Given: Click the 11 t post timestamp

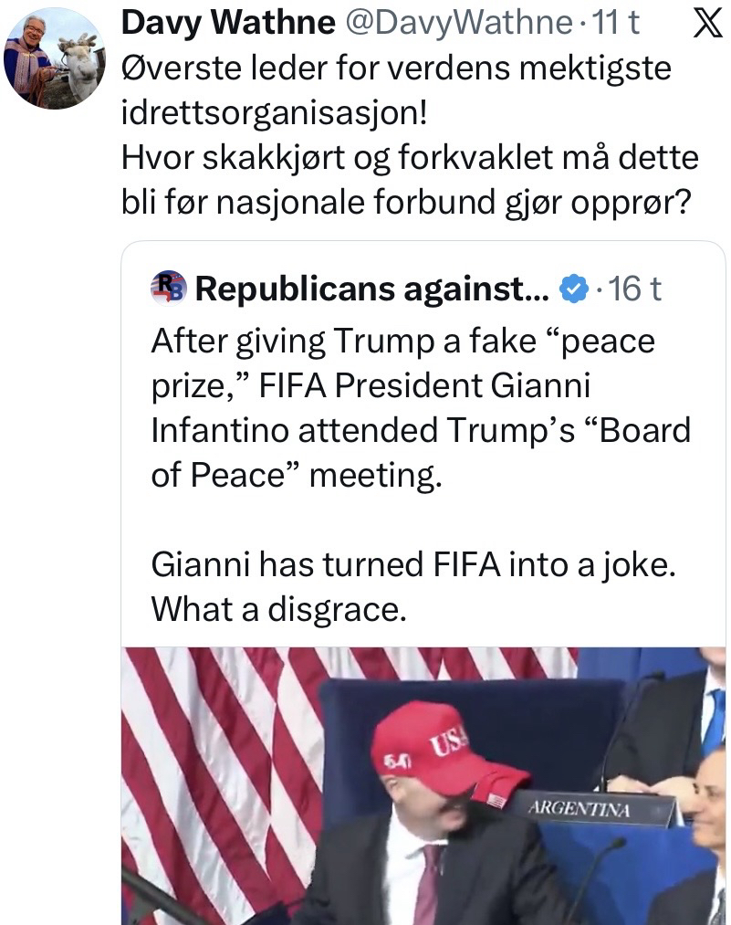Looking at the screenshot, I should 615,24.
